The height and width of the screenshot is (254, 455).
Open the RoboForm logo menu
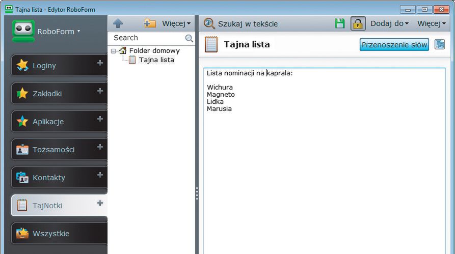[23, 31]
